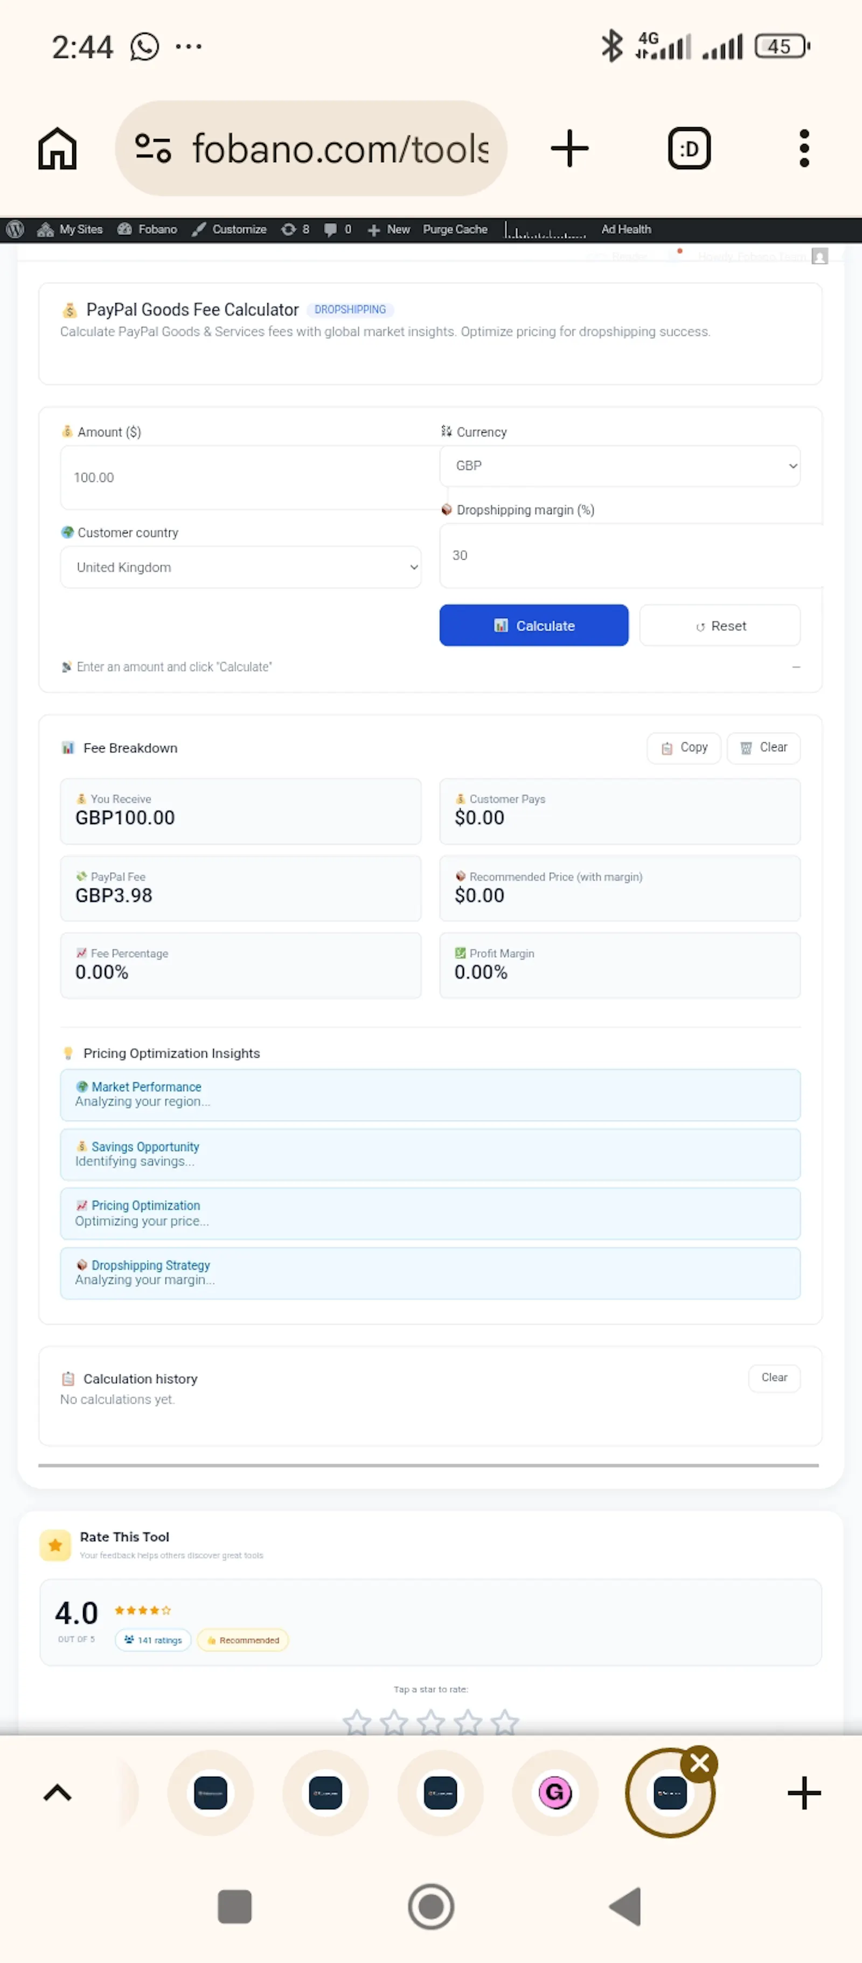This screenshot has height=1963, width=862.
Task: Open site settings icon in address bar
Action: [x=152, y=148]
